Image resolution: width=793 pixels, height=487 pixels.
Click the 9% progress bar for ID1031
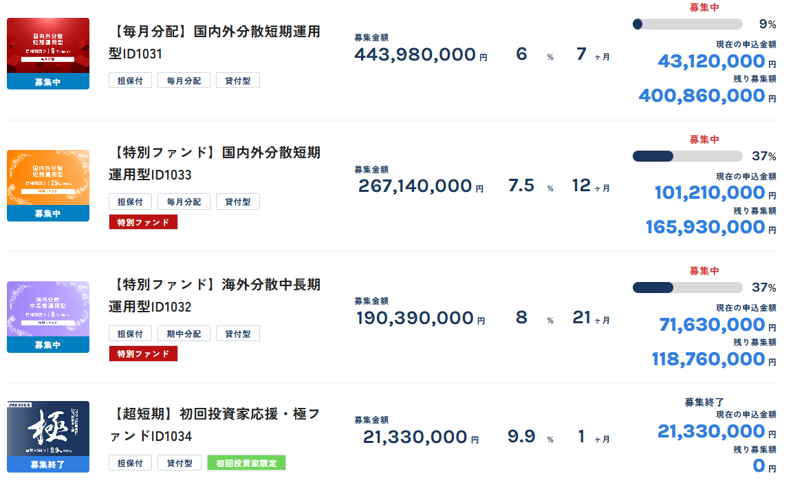(687, 24)
